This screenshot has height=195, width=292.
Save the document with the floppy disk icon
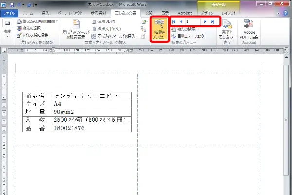click(x=12, y=5)
